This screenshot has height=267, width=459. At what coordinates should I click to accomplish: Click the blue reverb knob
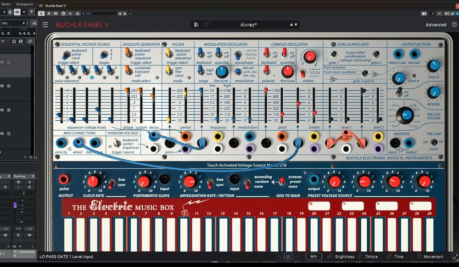tap(434, 92)
